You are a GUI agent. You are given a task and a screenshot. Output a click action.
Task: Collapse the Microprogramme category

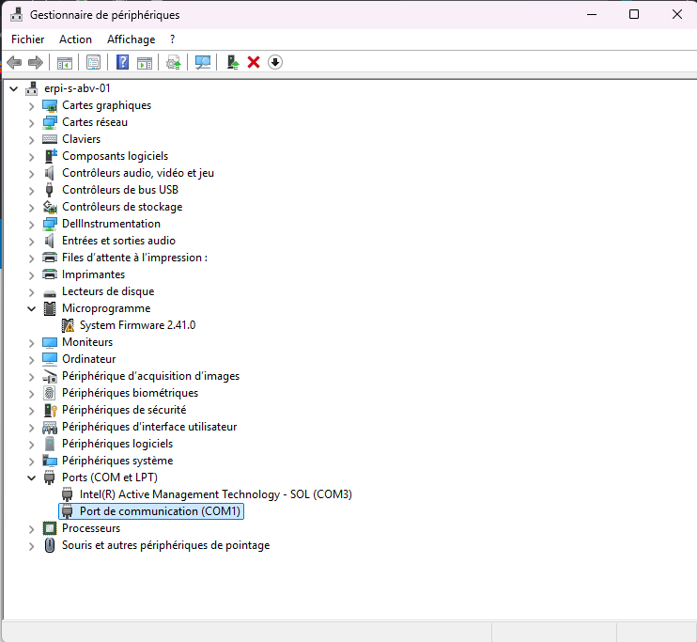(x=32, y=308)
